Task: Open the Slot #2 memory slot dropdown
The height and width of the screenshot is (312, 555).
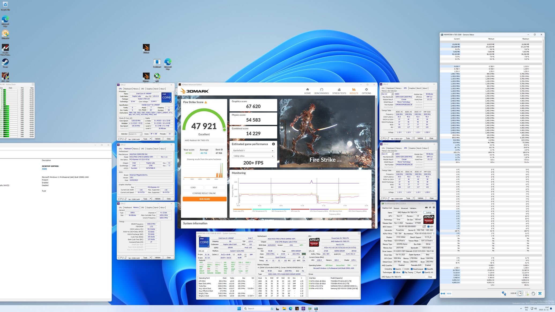Action: pyautogui.click(x=388, y=94)
